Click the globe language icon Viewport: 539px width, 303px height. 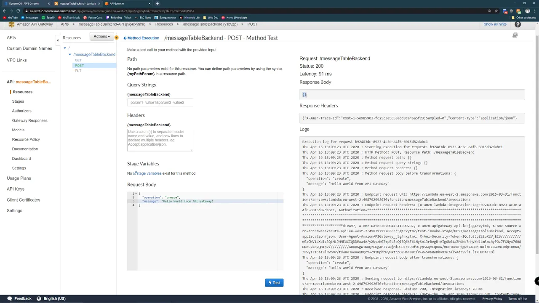(39, 298)
